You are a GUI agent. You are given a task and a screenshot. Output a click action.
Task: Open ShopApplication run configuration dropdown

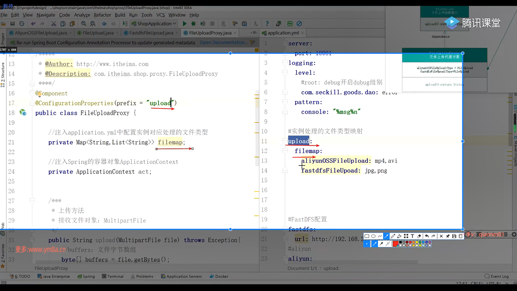coord(174,24)
